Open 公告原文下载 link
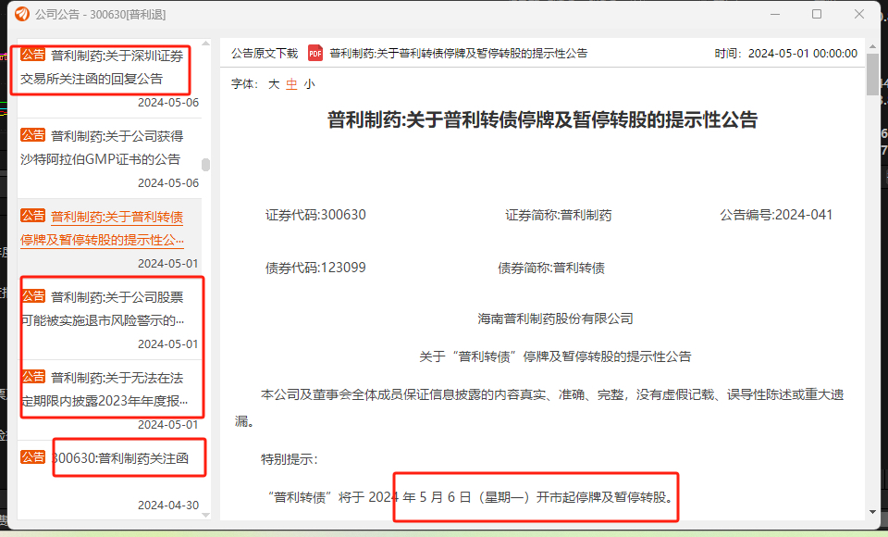 click(265, 54)
